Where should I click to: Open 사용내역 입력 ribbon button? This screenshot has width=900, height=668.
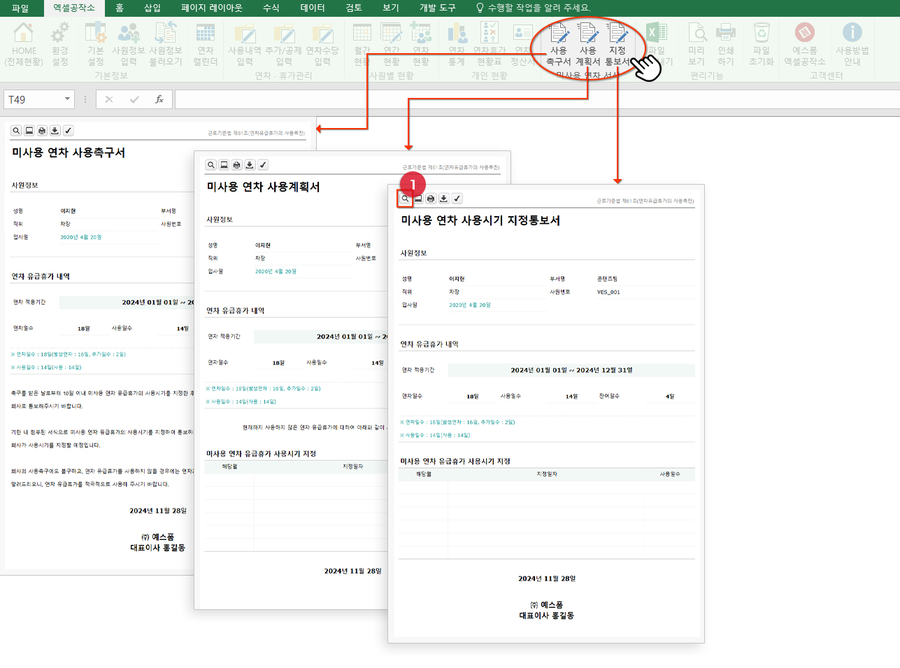[x=245, y=44]
